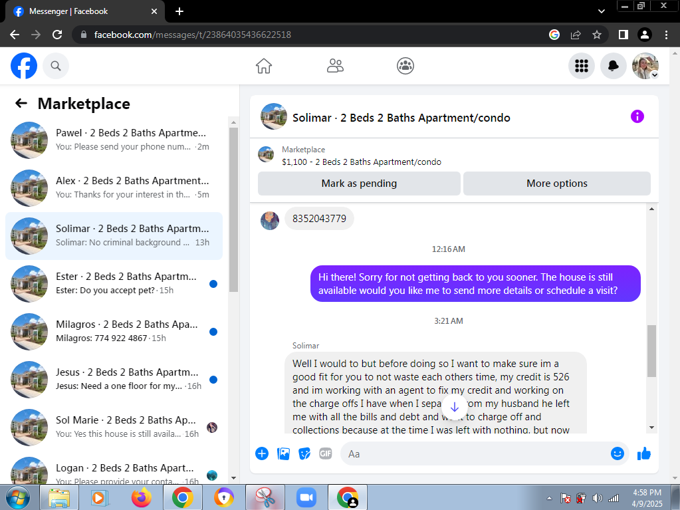Image resolution: width=680 pixels, height=510 pixels.
Task: Click the share page icon
Action: 576,35
